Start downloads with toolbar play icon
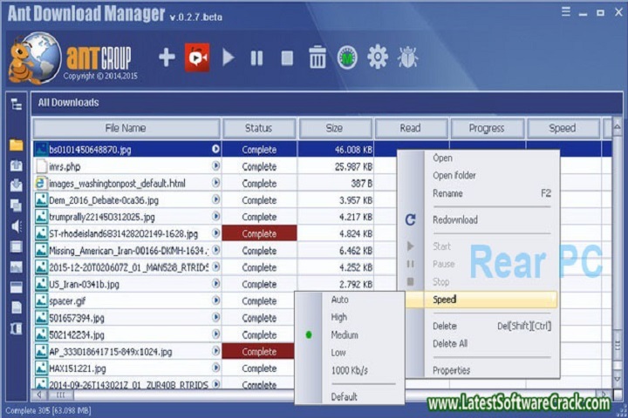This screenshot has width=628, height=418. 228,57
